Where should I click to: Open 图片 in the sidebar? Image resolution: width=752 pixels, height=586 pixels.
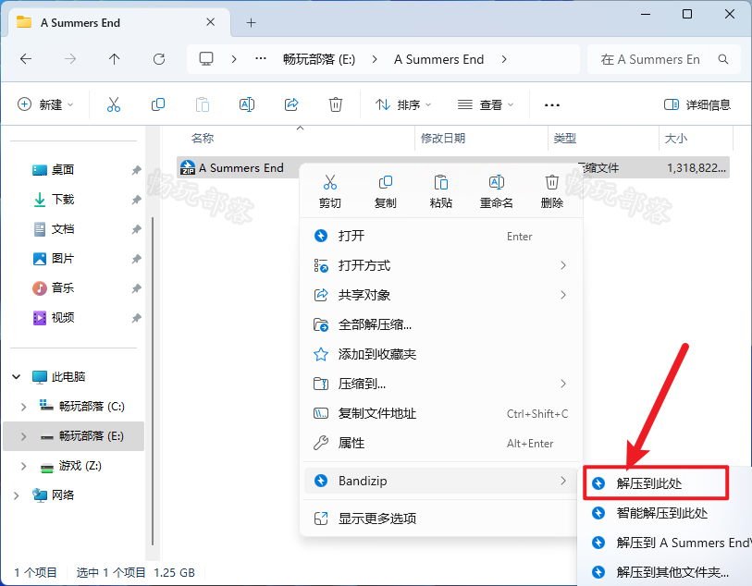63,259
